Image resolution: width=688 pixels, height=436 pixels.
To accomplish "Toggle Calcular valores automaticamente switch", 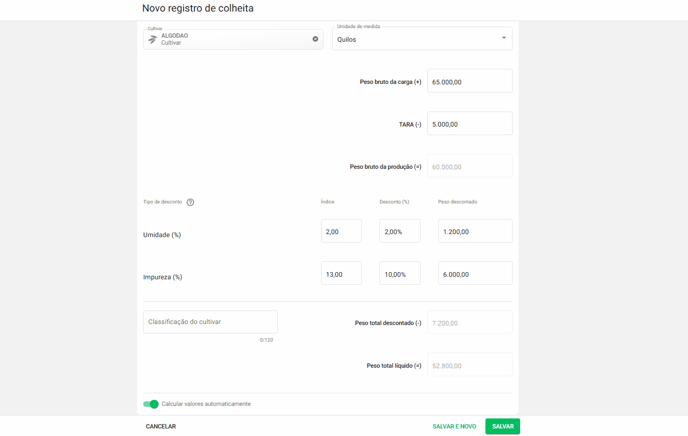I will [151, 404].
